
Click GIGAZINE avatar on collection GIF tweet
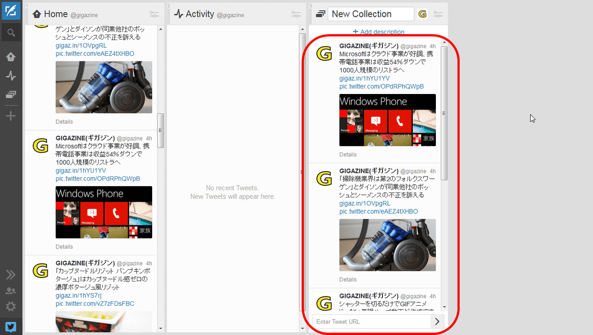(x=324, y=303)
